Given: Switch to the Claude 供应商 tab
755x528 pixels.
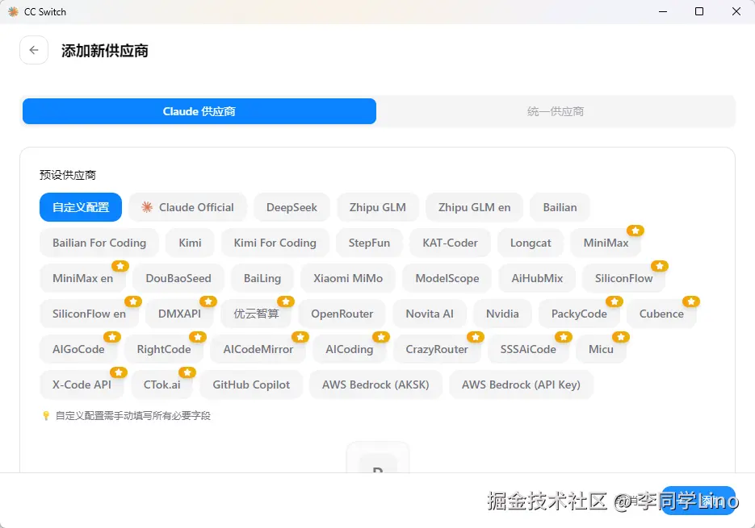Looking at the screenshot, I should point(199,111).
